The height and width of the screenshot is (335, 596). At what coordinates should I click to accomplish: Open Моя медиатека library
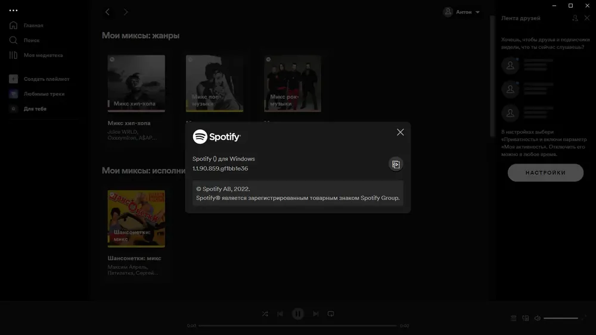click(x=44, y=55)
